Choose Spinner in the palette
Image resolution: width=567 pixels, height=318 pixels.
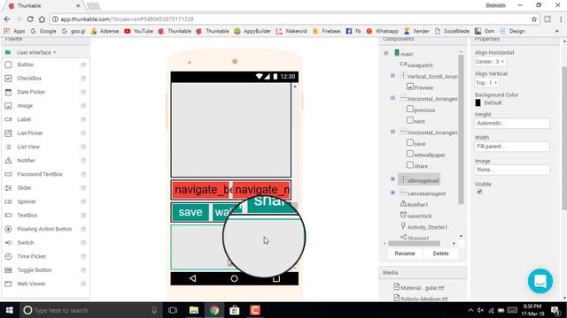(x=27, y=201)
